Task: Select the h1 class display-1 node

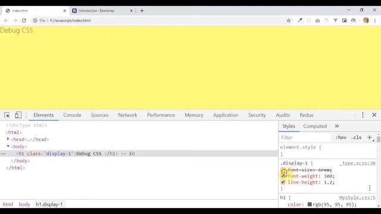Action: [x=139, y=153]
